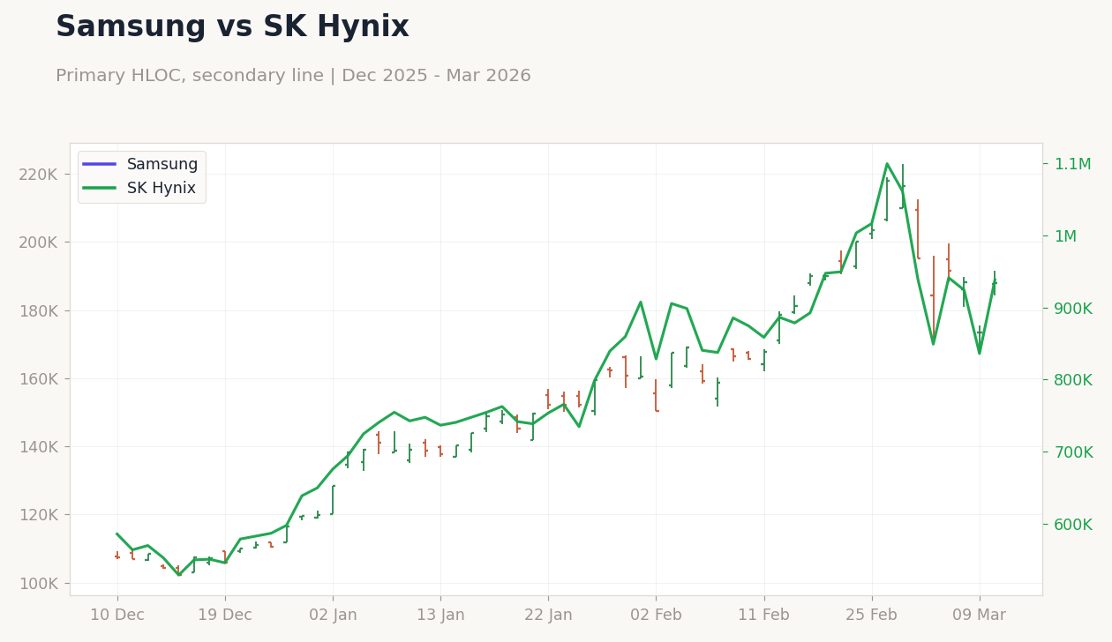Click the chart title Samsung vs SK Hynix
The width and height of the screenshot is (1112, 642).
(x=232, y=27)
